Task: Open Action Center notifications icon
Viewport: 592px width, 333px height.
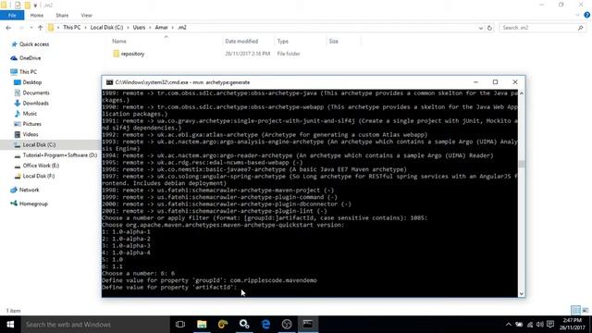Action: [550, 325]
